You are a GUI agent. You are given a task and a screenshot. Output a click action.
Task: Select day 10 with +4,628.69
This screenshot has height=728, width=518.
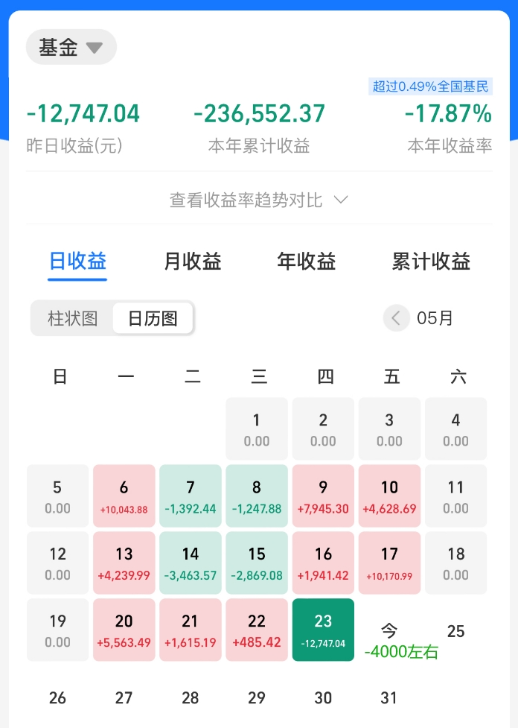pos(389,496)
